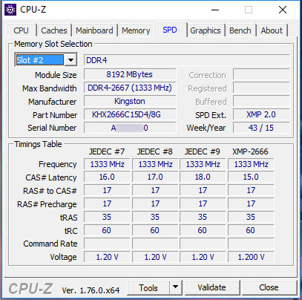Click the JEDEC #7 column header
302x300 pixels.
pyautogui.click(x=107, y=151)
